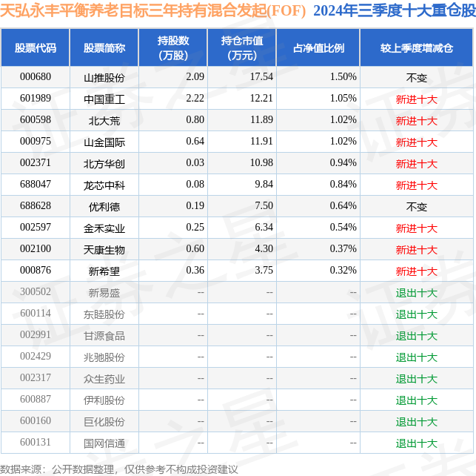This screenshot has height=476, width=476.
Task: Click 北方华创 net value ratio 0.94%
Action: [343, 163]
